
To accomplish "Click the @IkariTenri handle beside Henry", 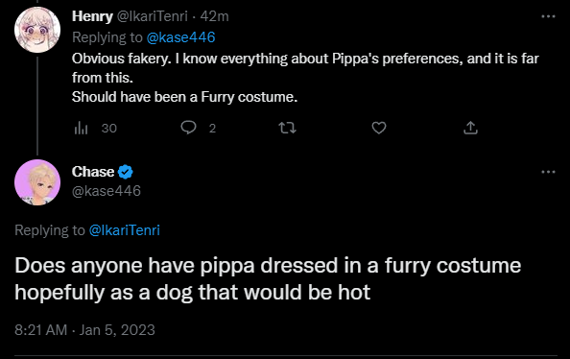I will click(x=152, y=16).
